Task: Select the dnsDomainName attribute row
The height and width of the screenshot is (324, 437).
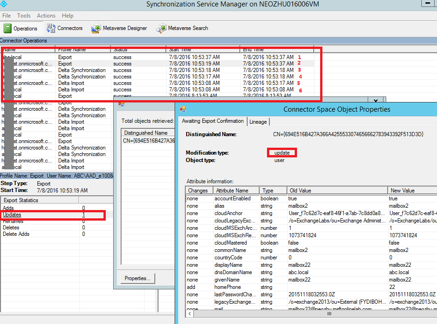Action: (311, 272)
